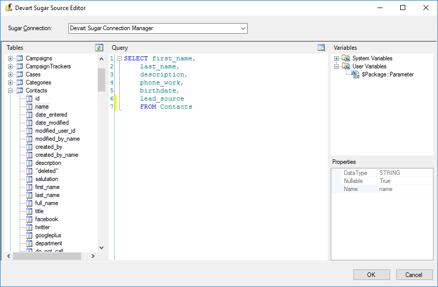438x287 pixels.
Task: Expand the Cases table node
Action: 10,74
